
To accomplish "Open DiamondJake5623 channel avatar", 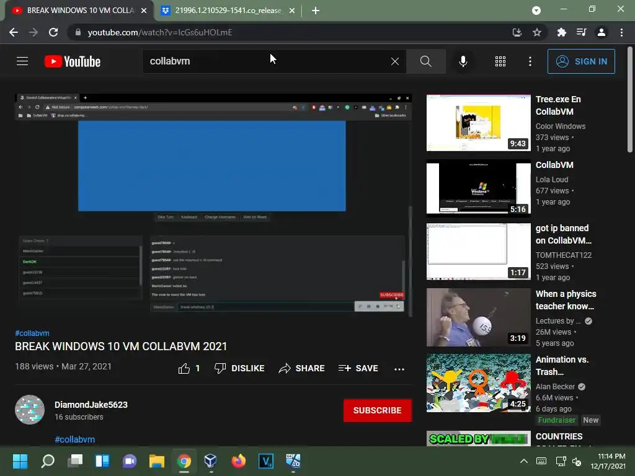I will [30, 410].
